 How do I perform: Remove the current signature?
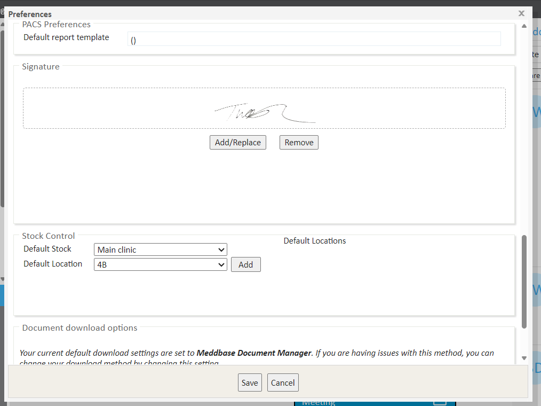click(299, 143)
